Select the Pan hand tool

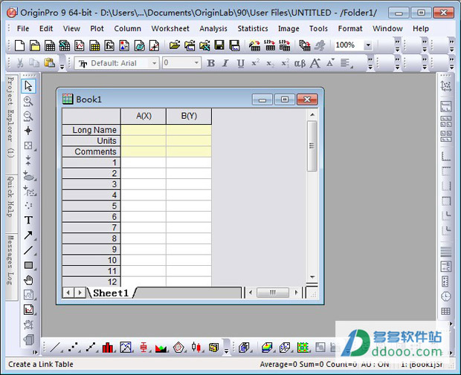click(28, 280)
